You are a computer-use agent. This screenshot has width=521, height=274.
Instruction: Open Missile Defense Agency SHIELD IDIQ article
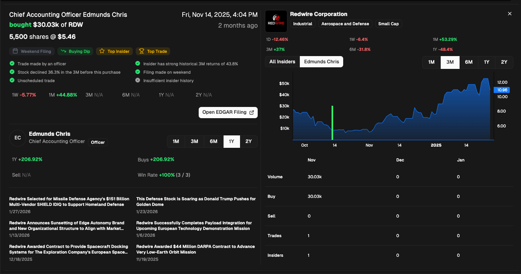click(69, 201)
